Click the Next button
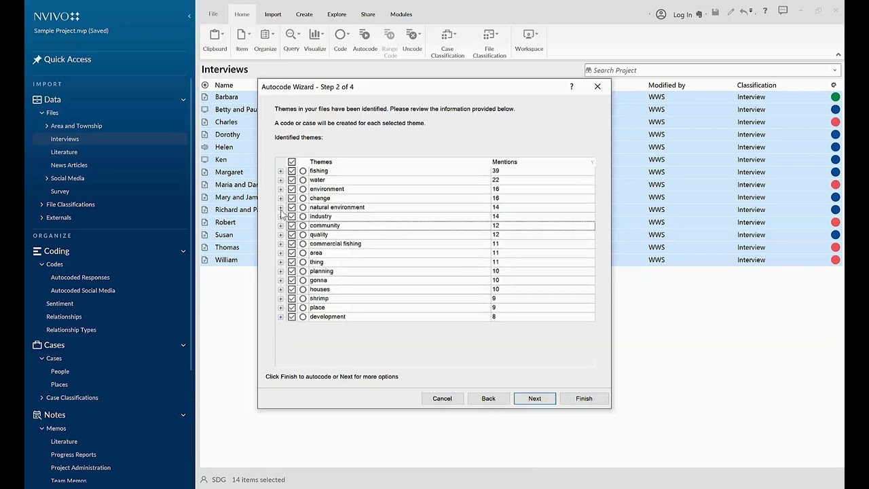This screenshot has width=869, height=489. point(535,399)
